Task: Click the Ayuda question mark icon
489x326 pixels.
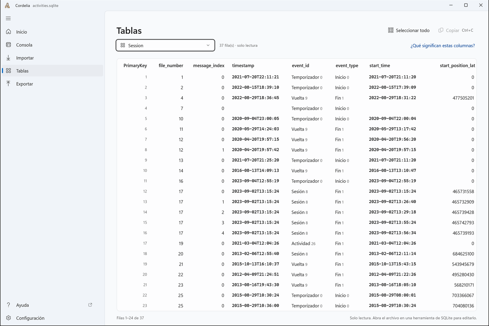Action: coord(8,305)
